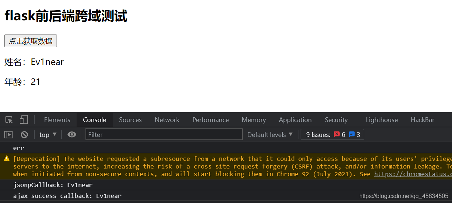Open the Application tab

(x=295, y=120)
